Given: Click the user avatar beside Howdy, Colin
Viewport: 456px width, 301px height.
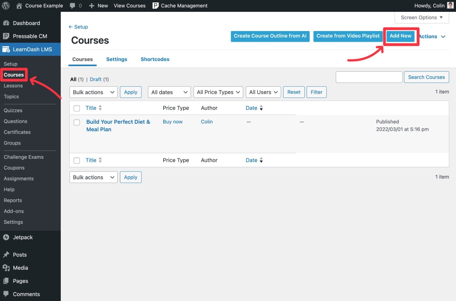Looking at the screenshot, I should click(x=450, y=5).
